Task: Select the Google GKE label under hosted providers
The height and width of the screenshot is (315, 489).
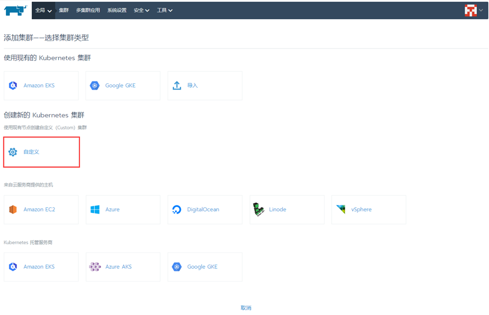Action: tap(202, 267)
